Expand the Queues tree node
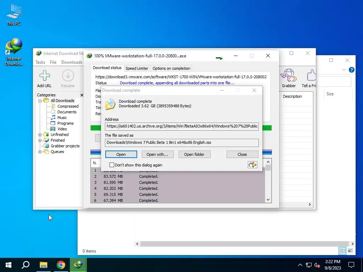Viewport: 363px width, 272px height. coord(40,152)
